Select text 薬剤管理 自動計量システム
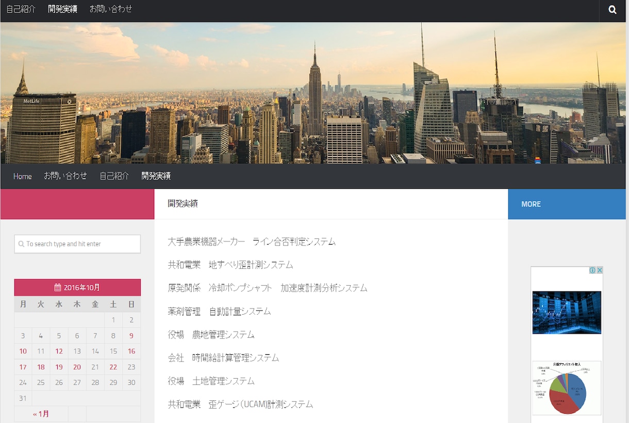 click(x=219, y=312)
